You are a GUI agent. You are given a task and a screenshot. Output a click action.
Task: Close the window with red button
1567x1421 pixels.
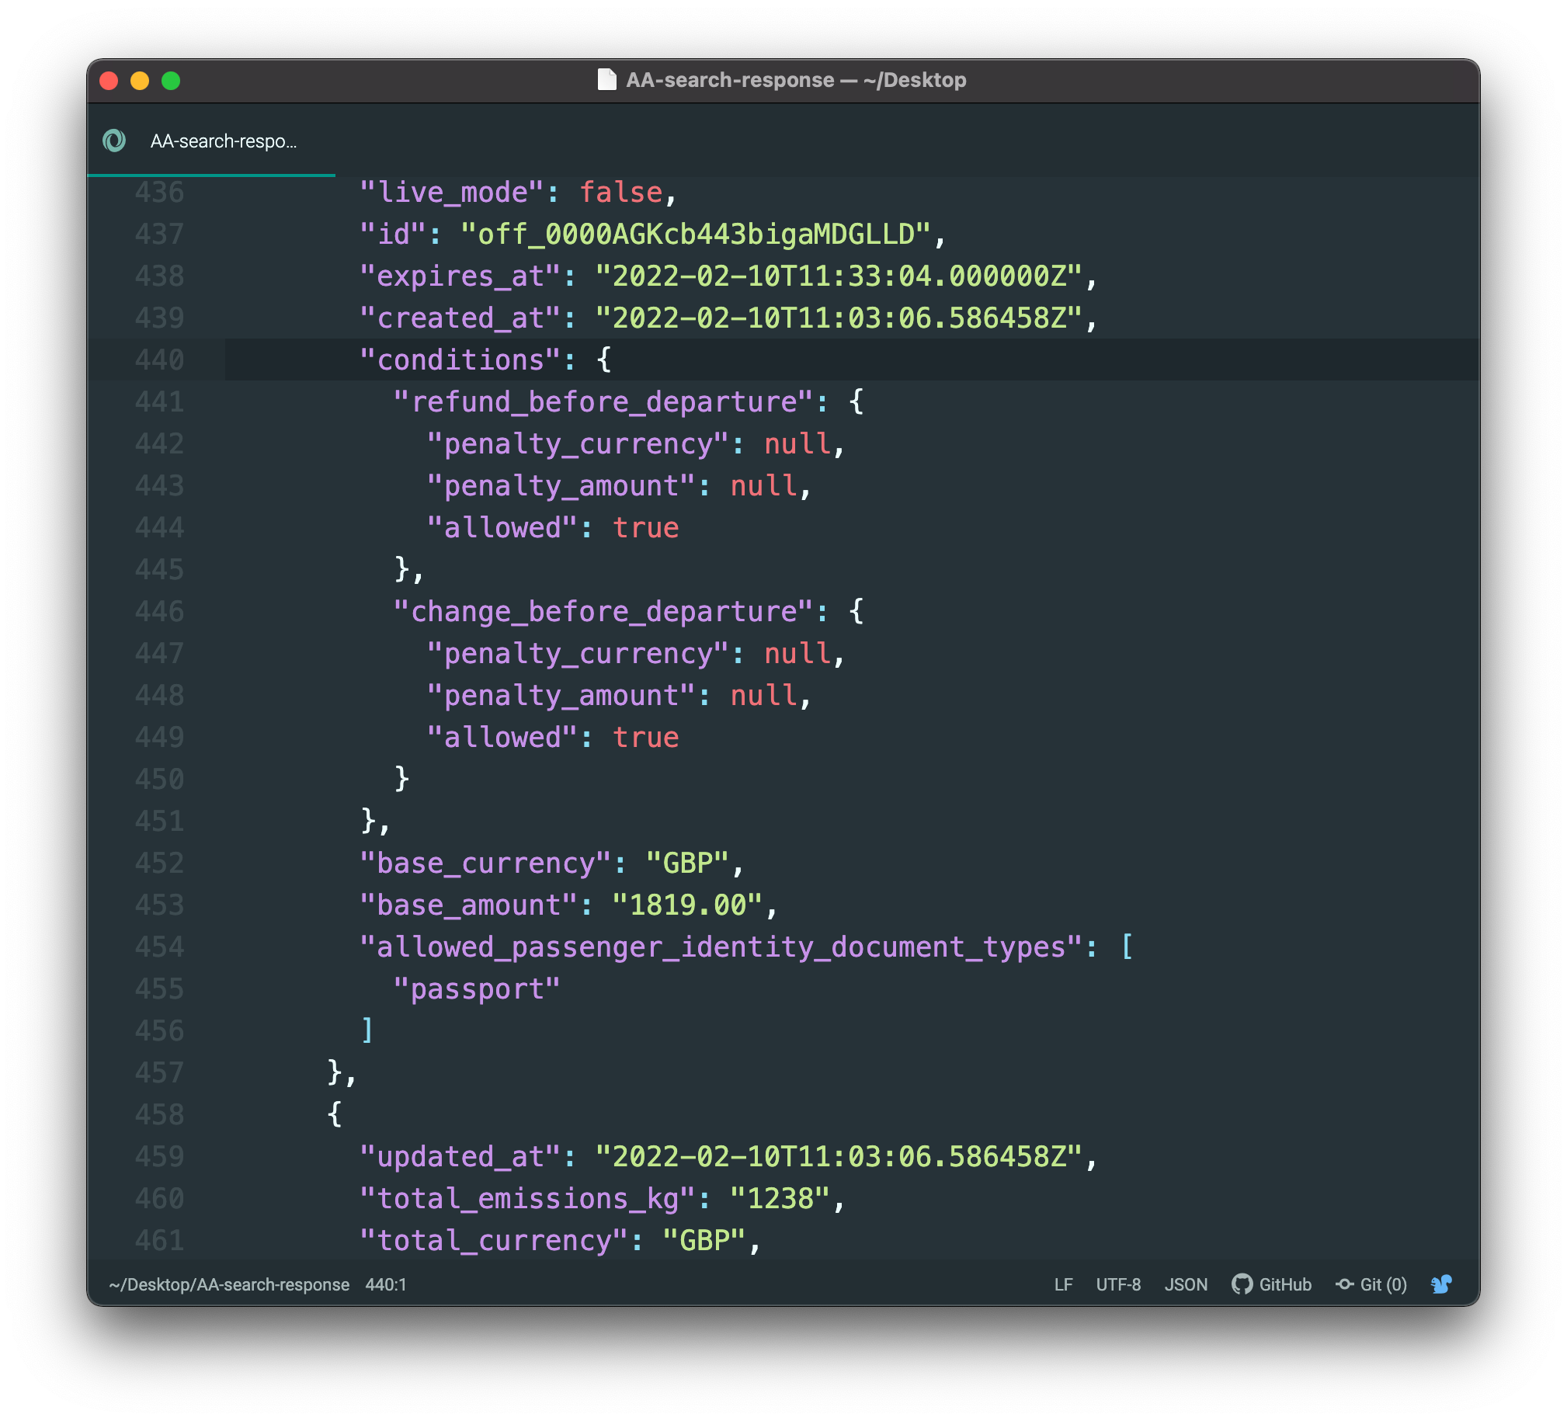(109, 81)
